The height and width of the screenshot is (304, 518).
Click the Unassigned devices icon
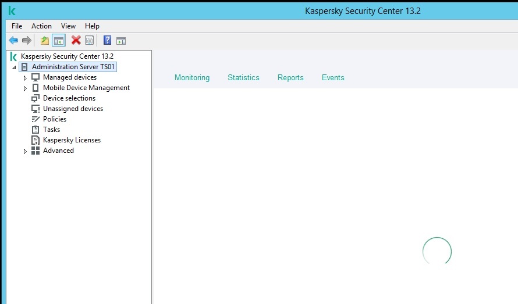tap(36, 109)
